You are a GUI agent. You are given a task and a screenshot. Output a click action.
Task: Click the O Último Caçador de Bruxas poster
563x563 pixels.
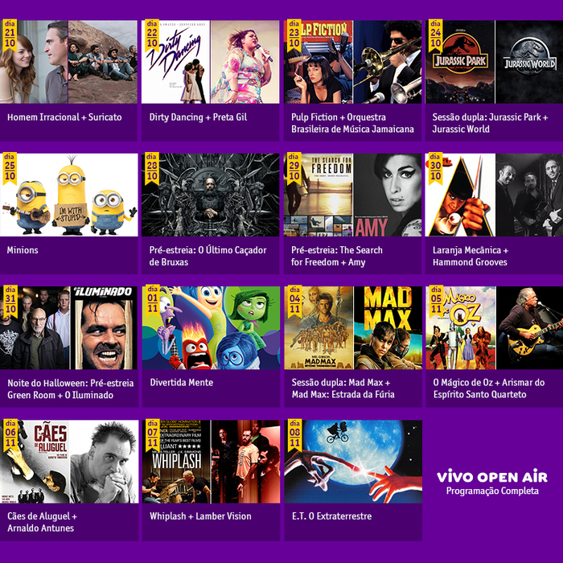211,195
